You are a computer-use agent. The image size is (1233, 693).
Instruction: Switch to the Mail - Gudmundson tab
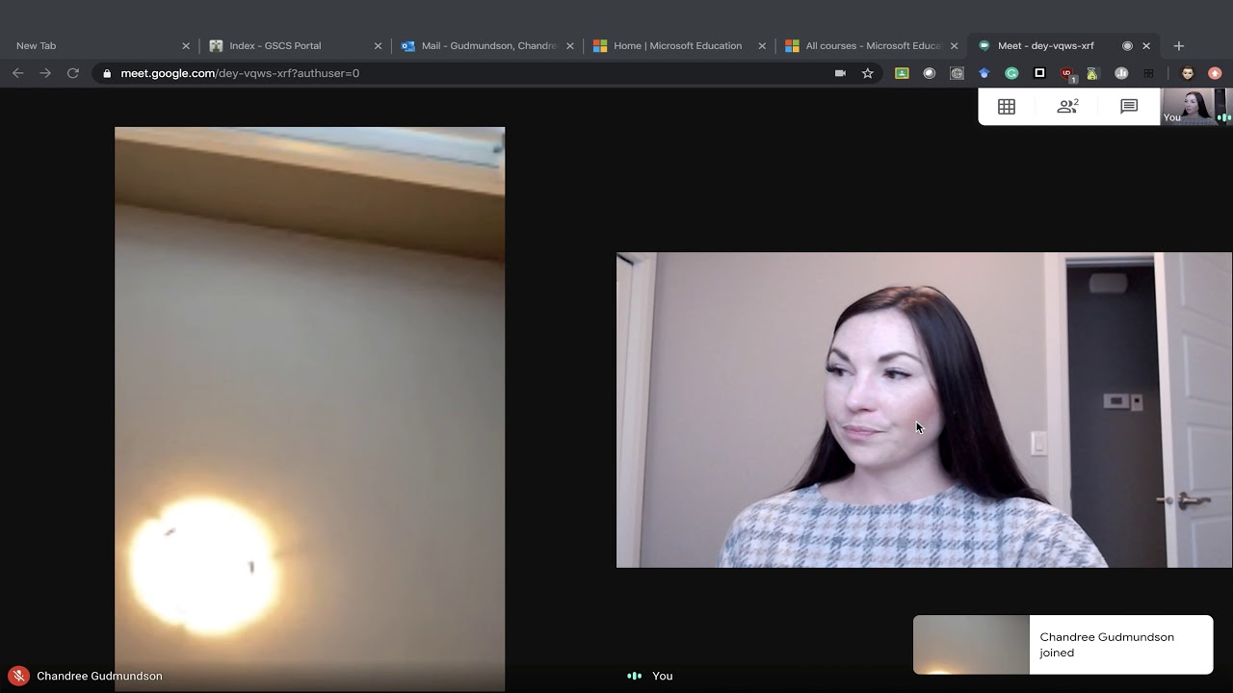click(486, 45)
